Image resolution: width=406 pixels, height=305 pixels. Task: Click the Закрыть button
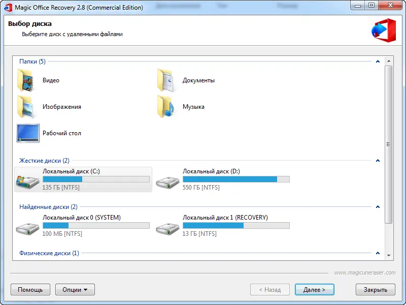pos(376,289)
